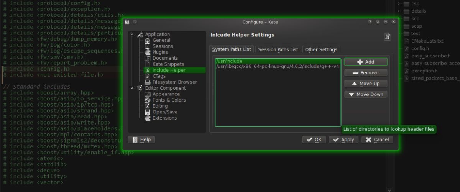The image size is (460, 192).
Task: Open the Appearance settings page
Action: 166,94
